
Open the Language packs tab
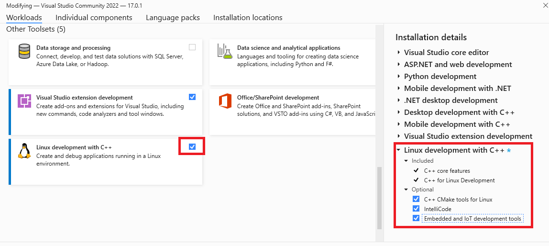click(x=173, y=18)
